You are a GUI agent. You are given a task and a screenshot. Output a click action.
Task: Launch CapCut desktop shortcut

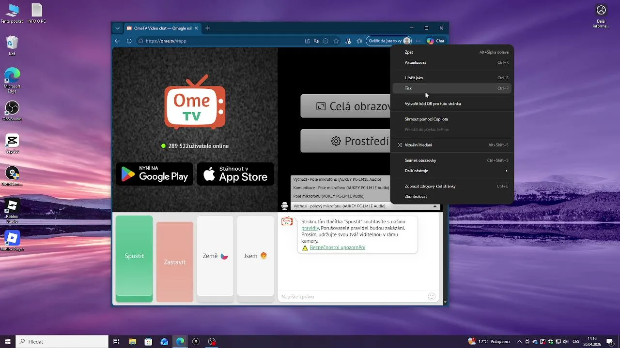coord(12,144)
